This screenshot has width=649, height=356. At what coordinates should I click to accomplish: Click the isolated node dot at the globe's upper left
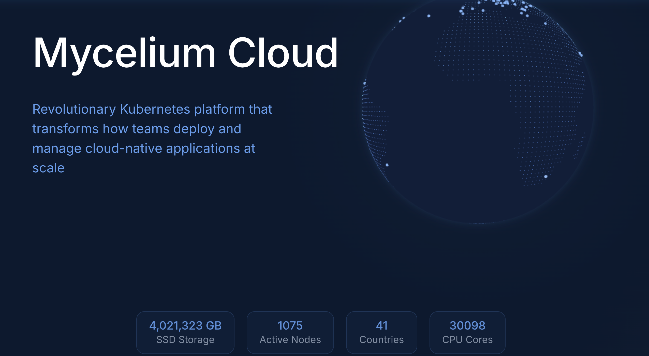[x=429, y=16]
